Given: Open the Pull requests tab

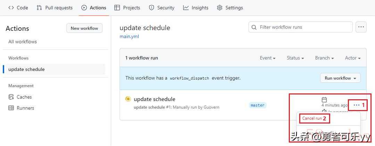Looking at the screenshot, I should coord(55,8).
